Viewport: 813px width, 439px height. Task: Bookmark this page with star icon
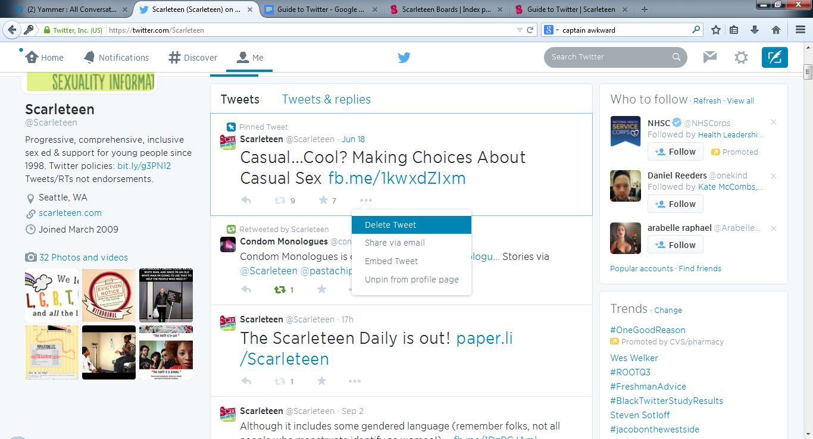point(716,30)
